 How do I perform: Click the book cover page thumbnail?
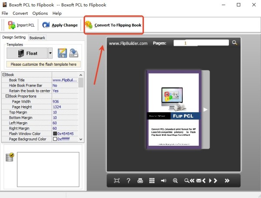coord(174,110)
